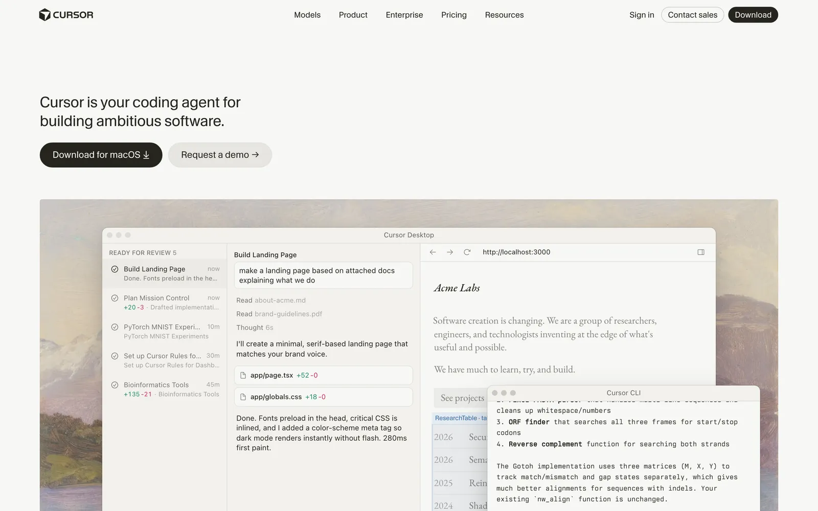Click the Cursor Desktop window title
Image resolution: width=818 pixels, height=511 pixels.
click(x=409, y=235)
